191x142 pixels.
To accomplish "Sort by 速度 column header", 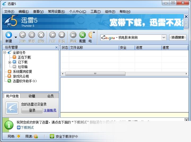I will [x=175, y=48].
